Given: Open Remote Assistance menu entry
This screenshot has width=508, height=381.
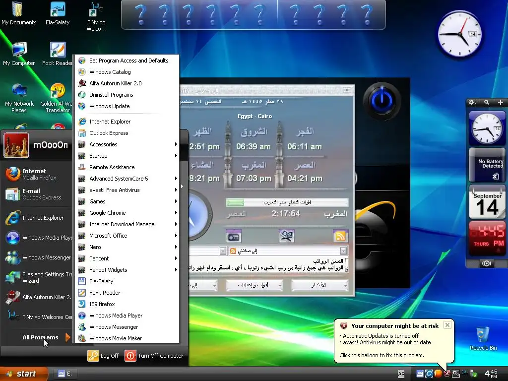Looking at the screenshot, I should pyautogui.click(x=128, y=167).
